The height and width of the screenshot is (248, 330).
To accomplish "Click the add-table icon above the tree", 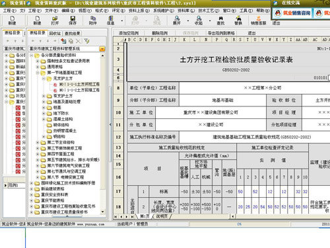I will (x=63, y=41).
